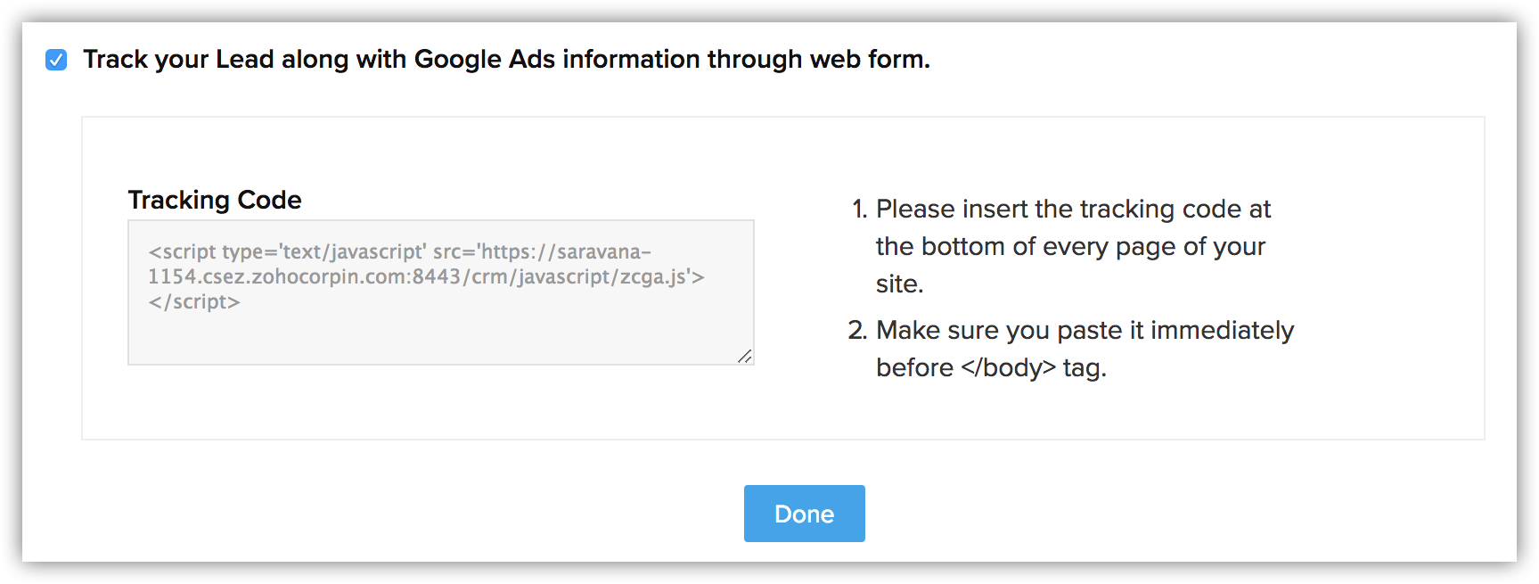Click the "</body>" tag text in the instructions
The width and height of the screenshot is (1539, 584).
pyautogui.click(x=1008, y=368)
